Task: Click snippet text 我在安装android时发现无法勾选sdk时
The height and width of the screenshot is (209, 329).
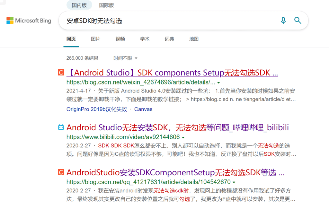Action: (x=144, y=191)
